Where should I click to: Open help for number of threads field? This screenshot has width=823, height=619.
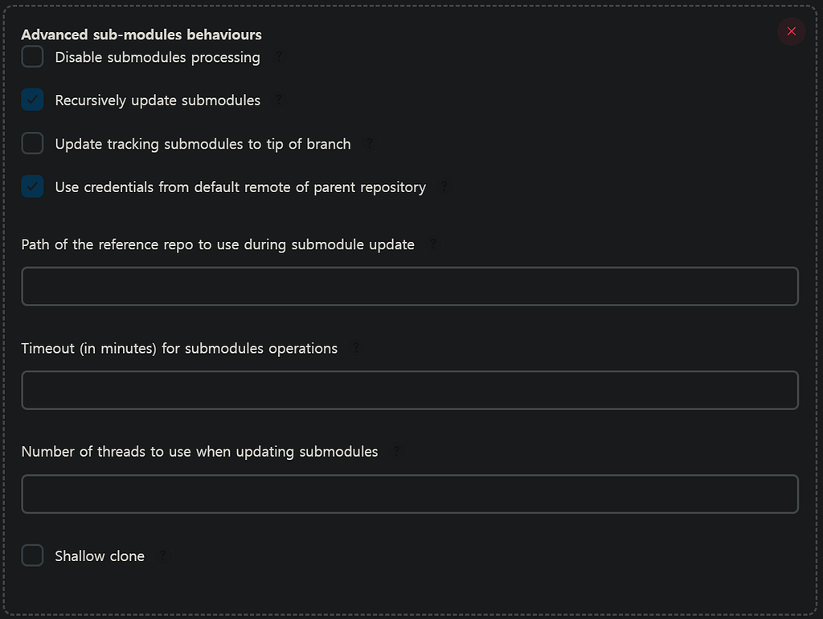point(396,452)
